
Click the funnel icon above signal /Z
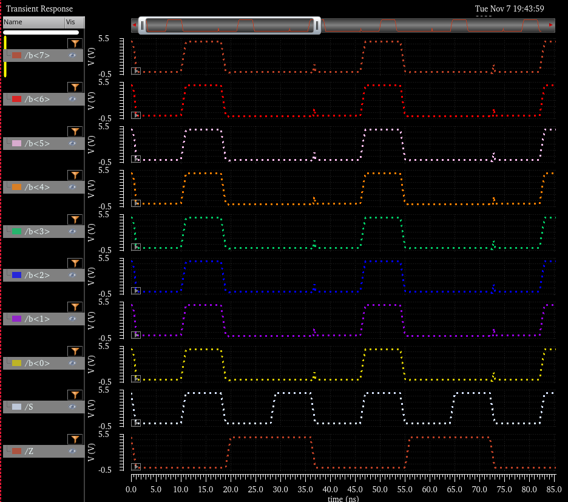[74, 439]
